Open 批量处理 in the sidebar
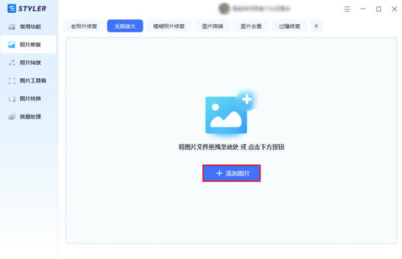This screenshot has height=259, width=402. pos(28,116)
